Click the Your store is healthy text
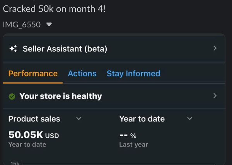Image resolution: width=232 pixels, height=165 pixels. click(61, 96)
